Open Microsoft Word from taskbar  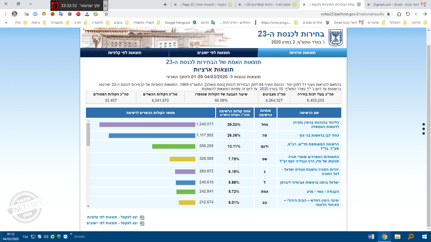pyautogui.click(x=371, y=237)
